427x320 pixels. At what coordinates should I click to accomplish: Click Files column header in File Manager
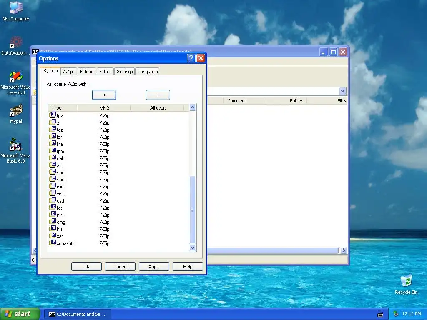[328, 101]
